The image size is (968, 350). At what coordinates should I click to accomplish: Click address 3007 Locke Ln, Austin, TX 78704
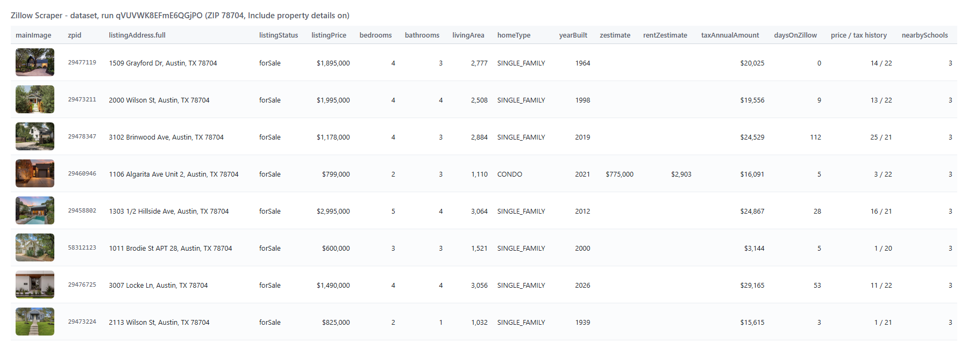tap(158, 286)
